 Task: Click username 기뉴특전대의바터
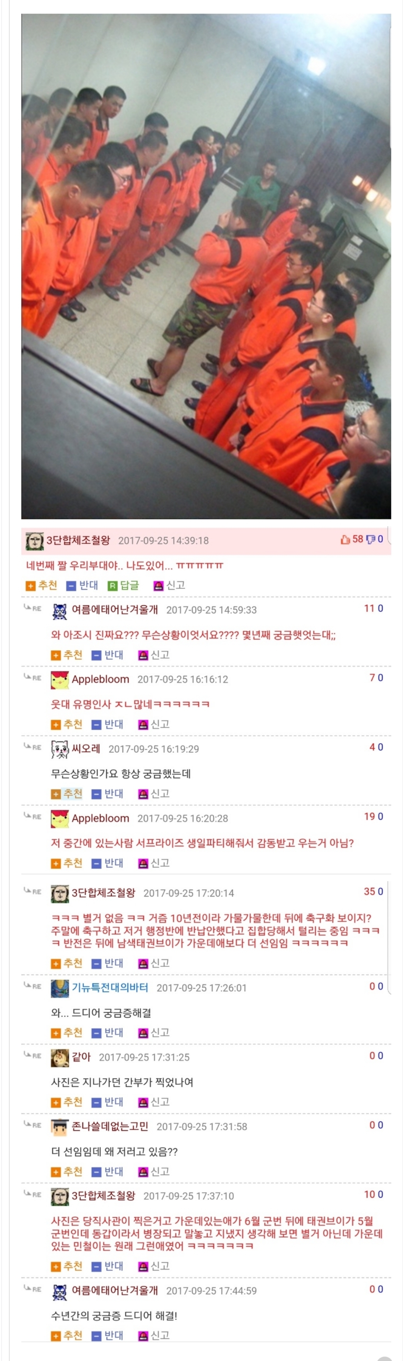click(110, 987)
